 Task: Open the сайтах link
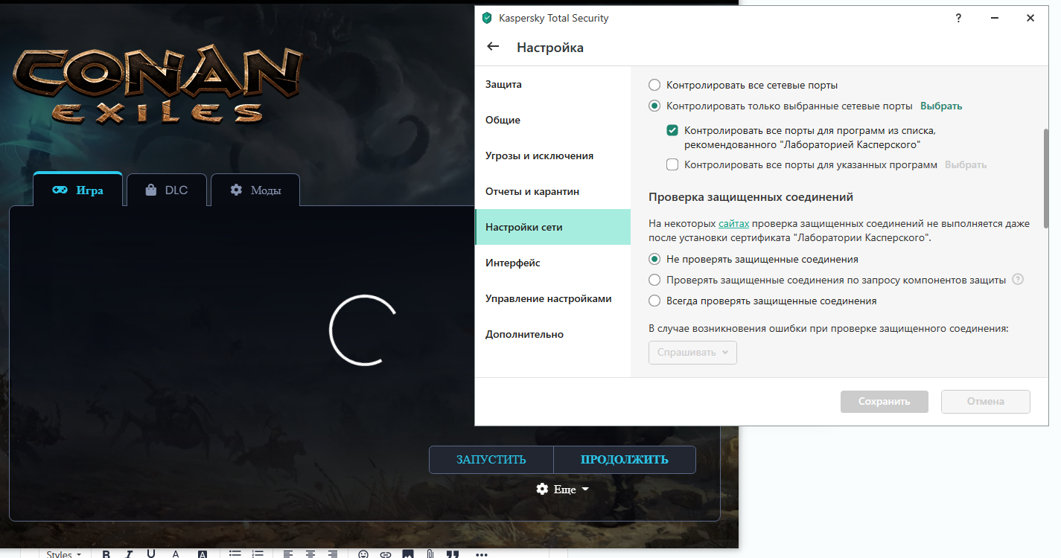[x=734, y=223]
